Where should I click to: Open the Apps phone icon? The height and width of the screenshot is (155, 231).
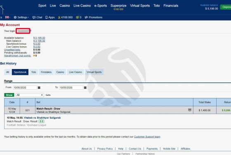point(46,17)
